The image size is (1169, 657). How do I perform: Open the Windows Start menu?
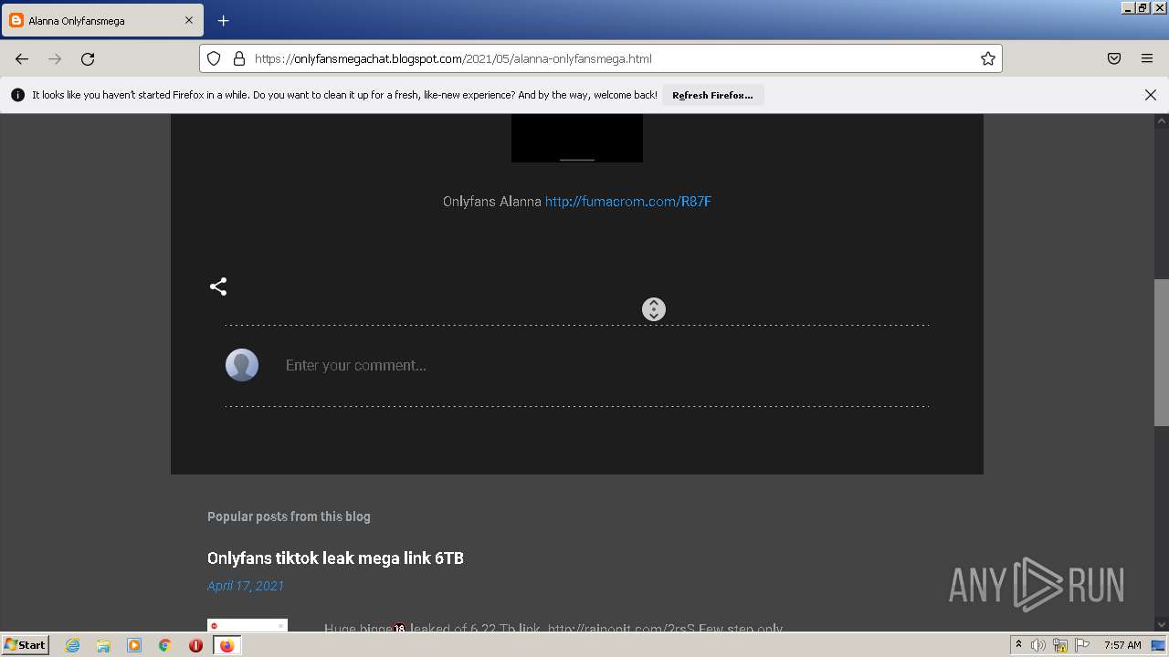pyautogui.click(x=25, y=644)
